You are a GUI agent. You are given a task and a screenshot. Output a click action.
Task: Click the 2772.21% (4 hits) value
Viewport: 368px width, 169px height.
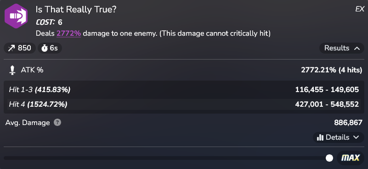332,70
